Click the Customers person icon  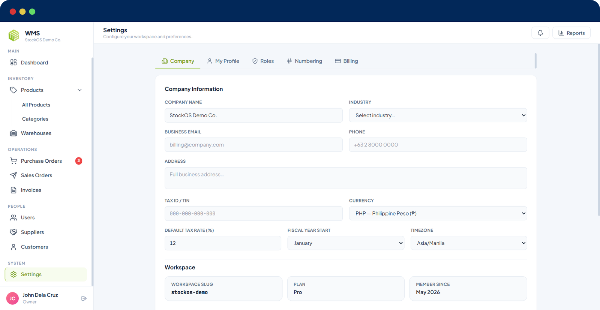click(13, 247)
